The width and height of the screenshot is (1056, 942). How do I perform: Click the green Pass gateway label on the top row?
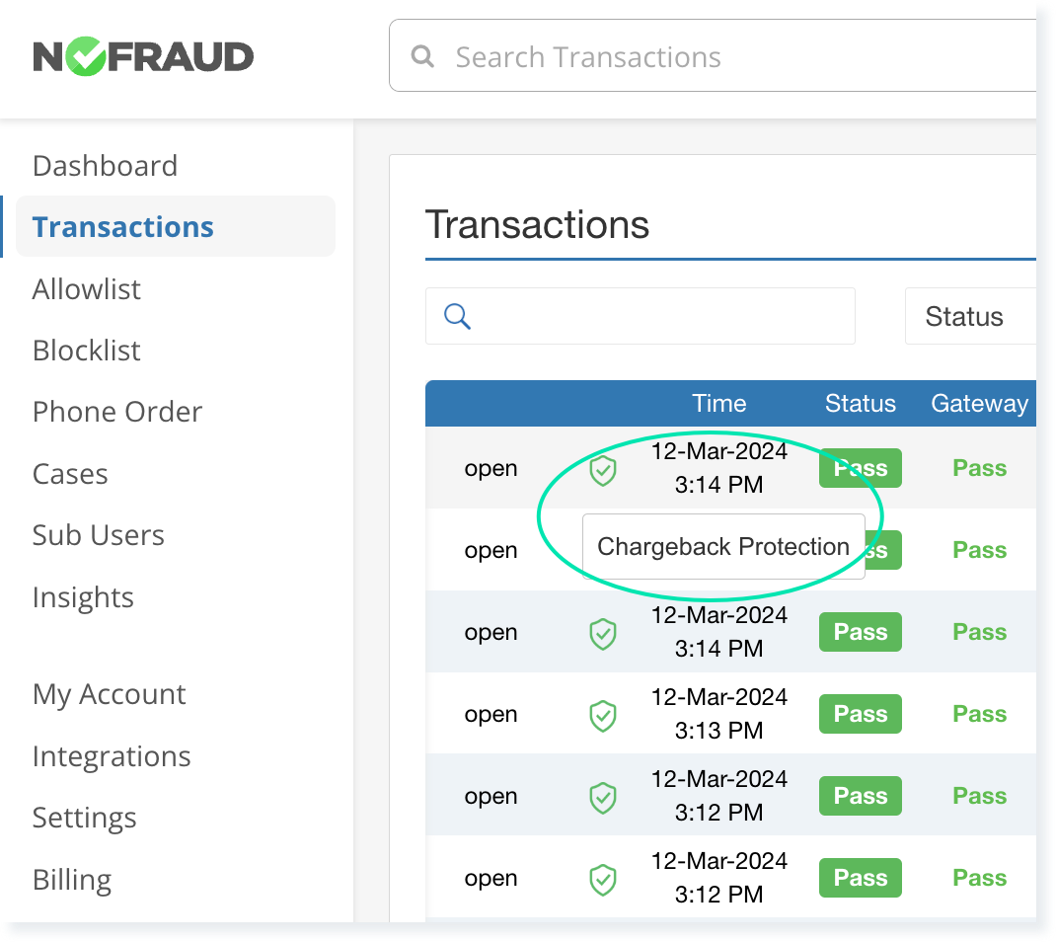tap(979, 468)
